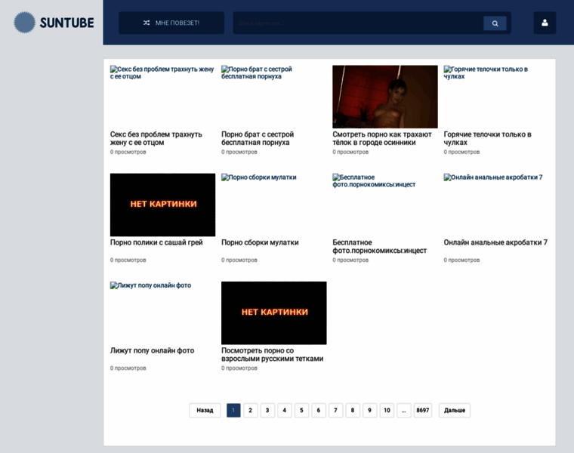This screenshot has width=574, height=453.
Task: Focus the search input field
Action: coord(358,23)
